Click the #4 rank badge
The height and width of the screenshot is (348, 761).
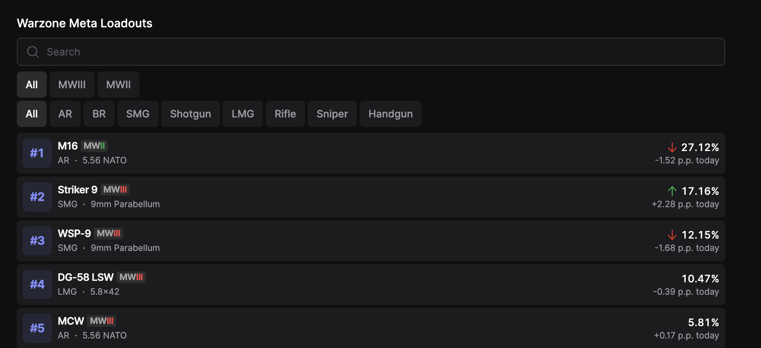click(x=37, y=285)
